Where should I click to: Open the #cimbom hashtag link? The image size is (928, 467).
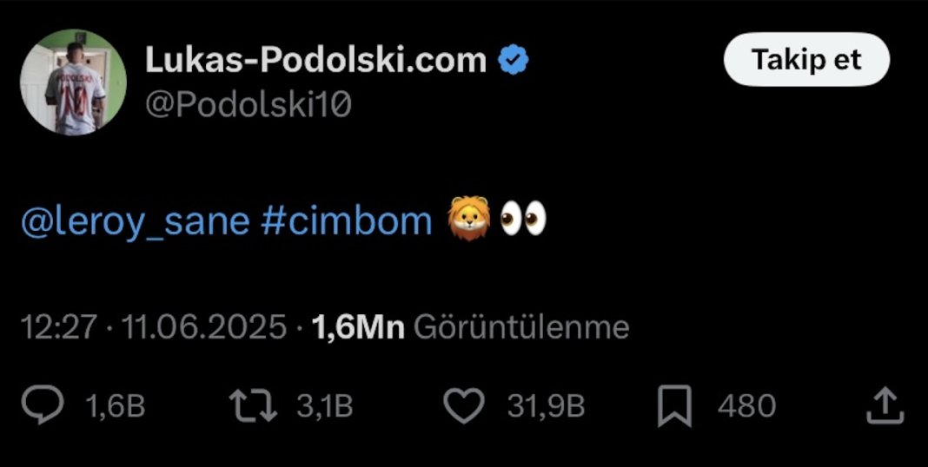[x=346, y=221]
